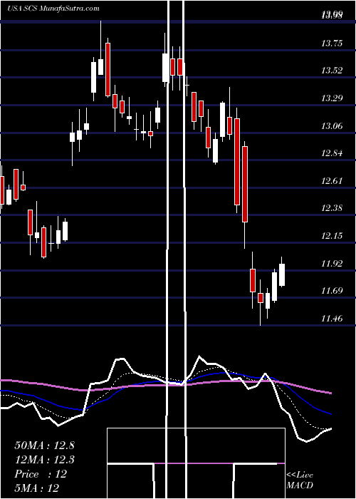Click the <<Live MACD label
356x499 pixels.
pyautogui.click(x=300, y=480)
